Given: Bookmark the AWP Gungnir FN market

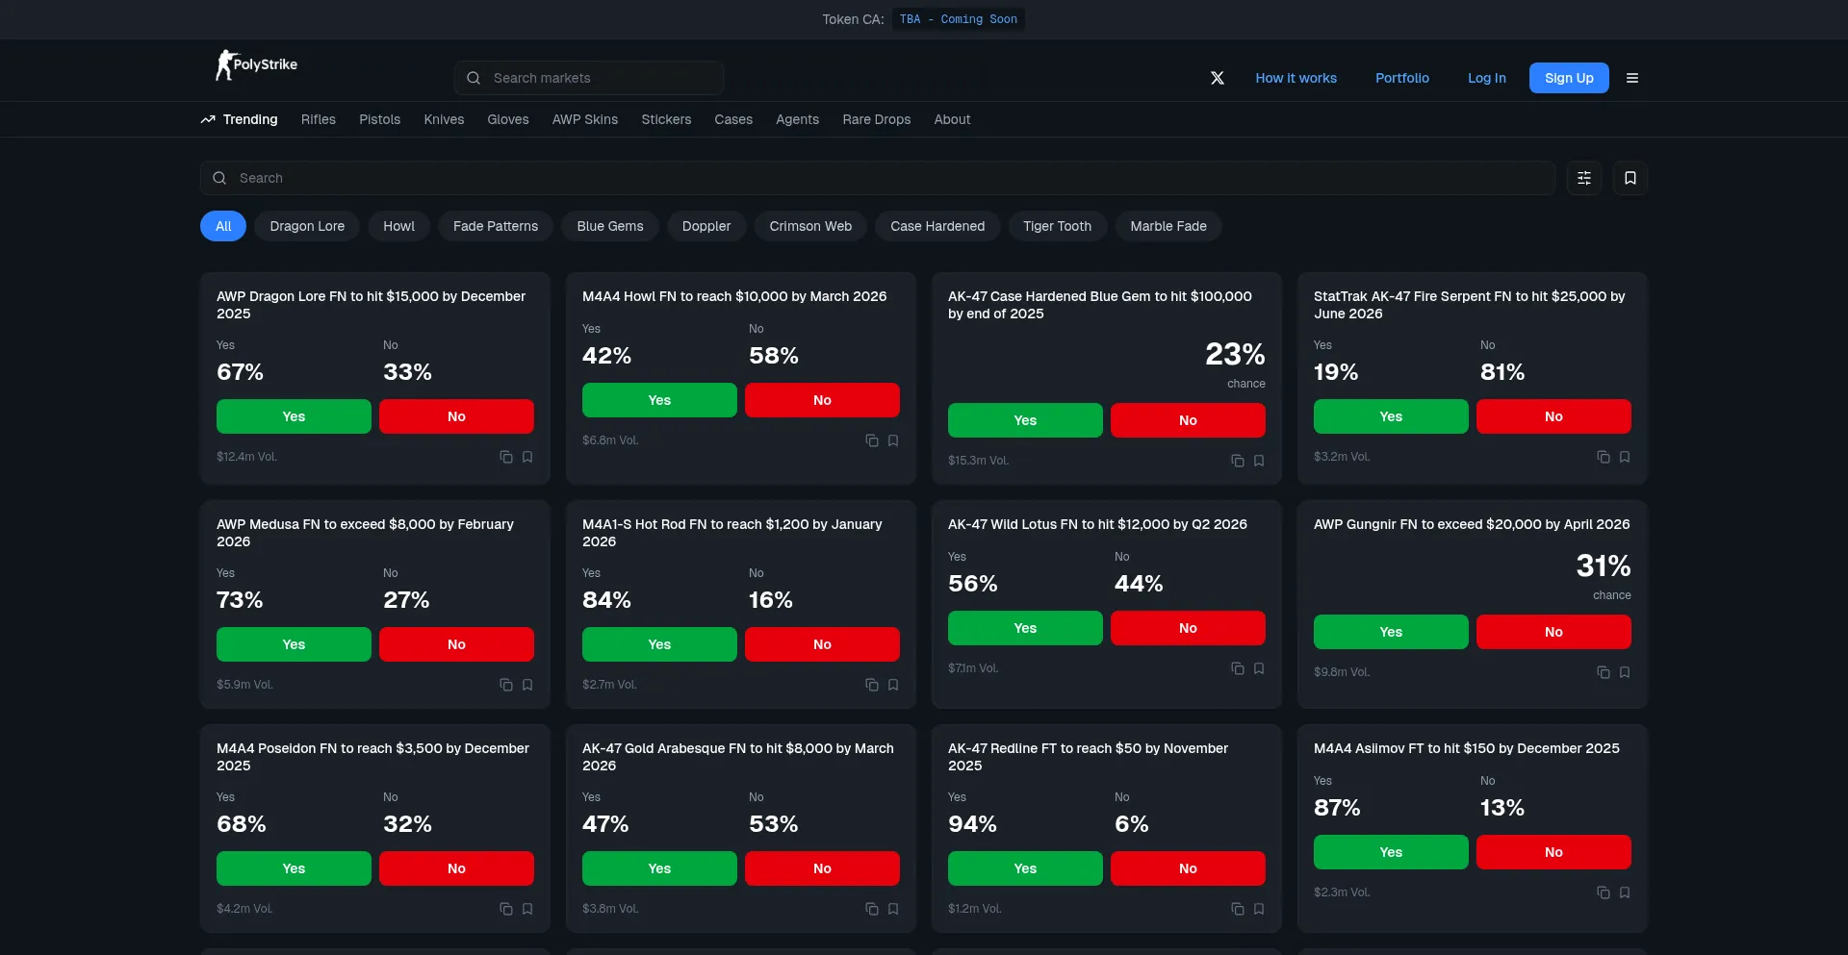Looking at the screenshot, I should pyautogui.click(x=1625, y=672).
